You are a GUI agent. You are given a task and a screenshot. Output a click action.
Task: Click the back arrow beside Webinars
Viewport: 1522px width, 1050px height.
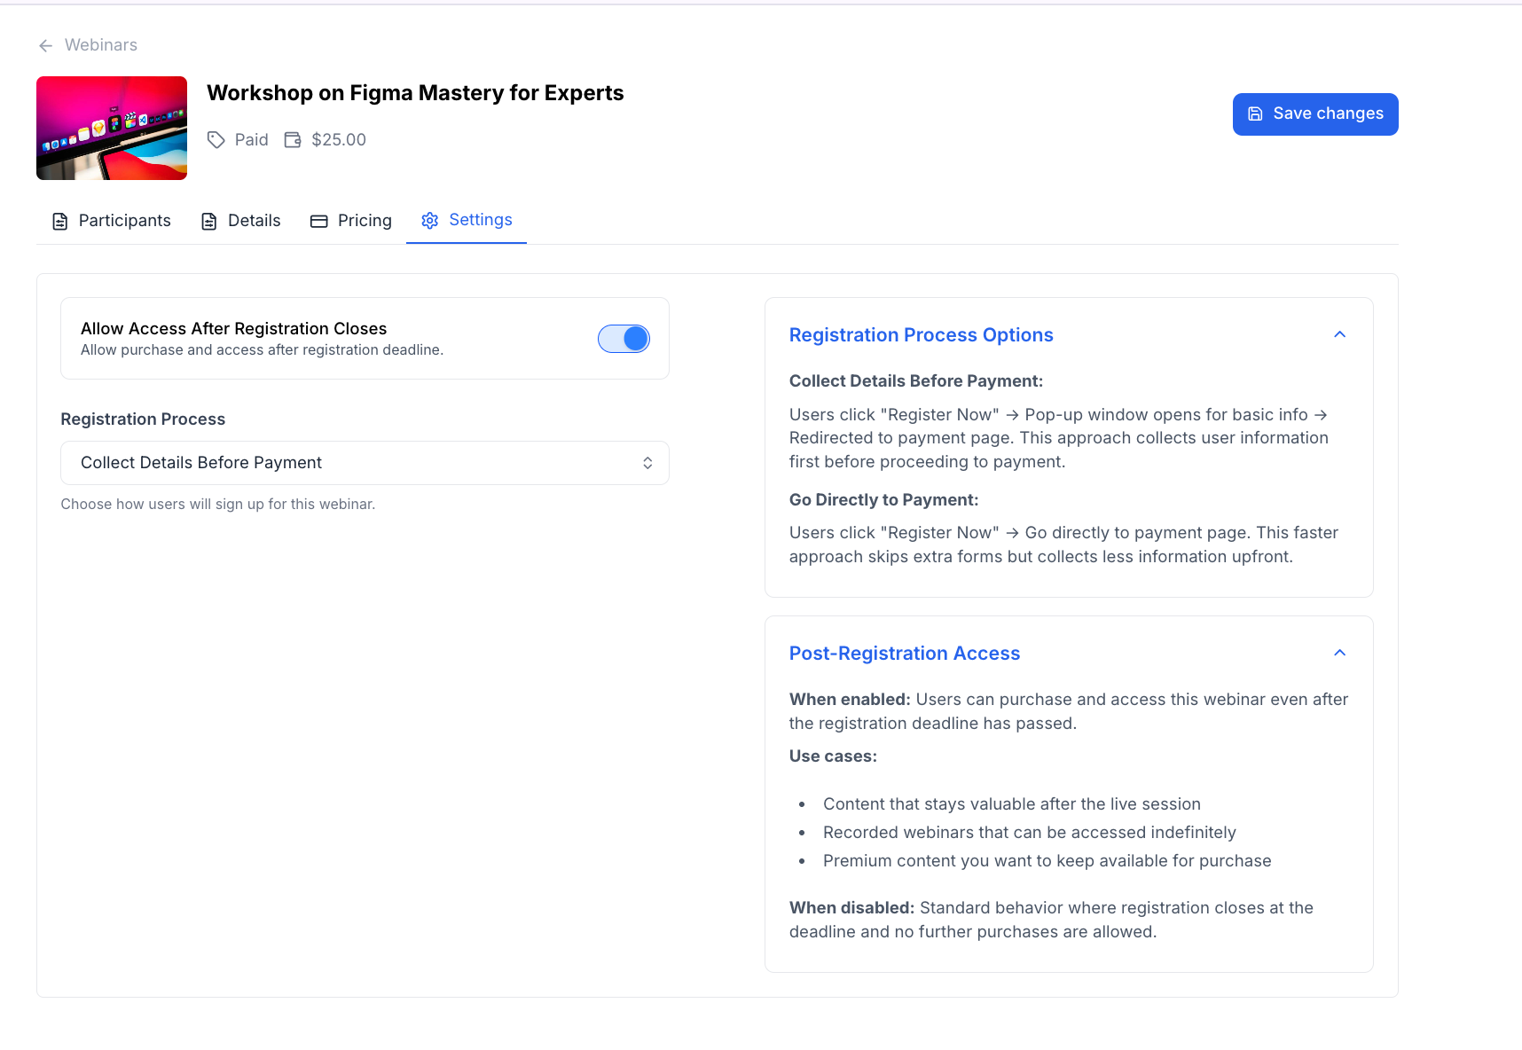coord(45,45)
